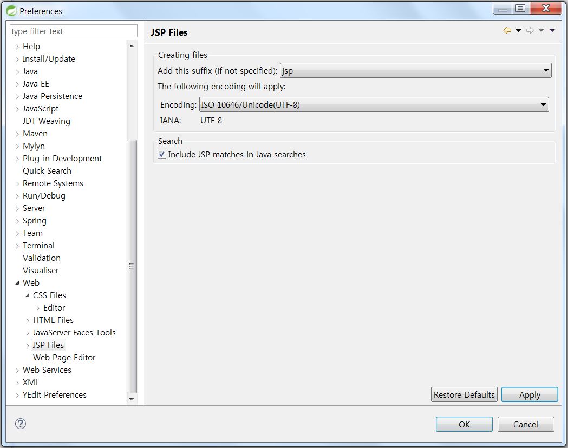
Task: Expand the JSP Files node arrow
Action: (28, 346)
